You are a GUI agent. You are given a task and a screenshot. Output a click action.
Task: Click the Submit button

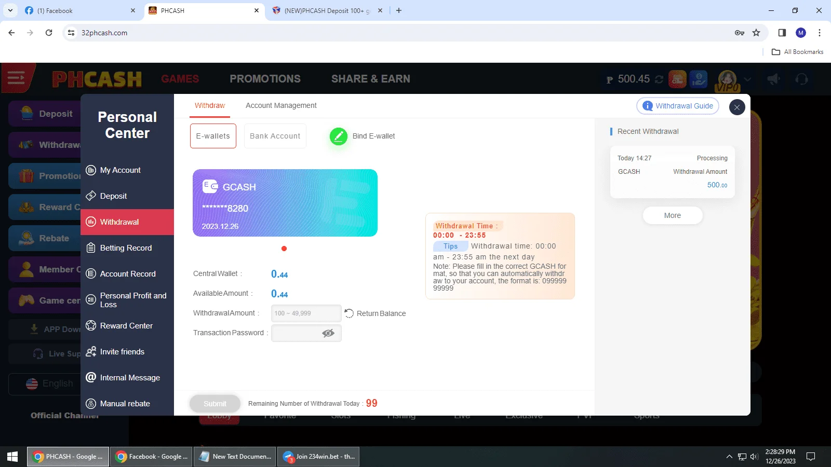[x=215, y=404]
